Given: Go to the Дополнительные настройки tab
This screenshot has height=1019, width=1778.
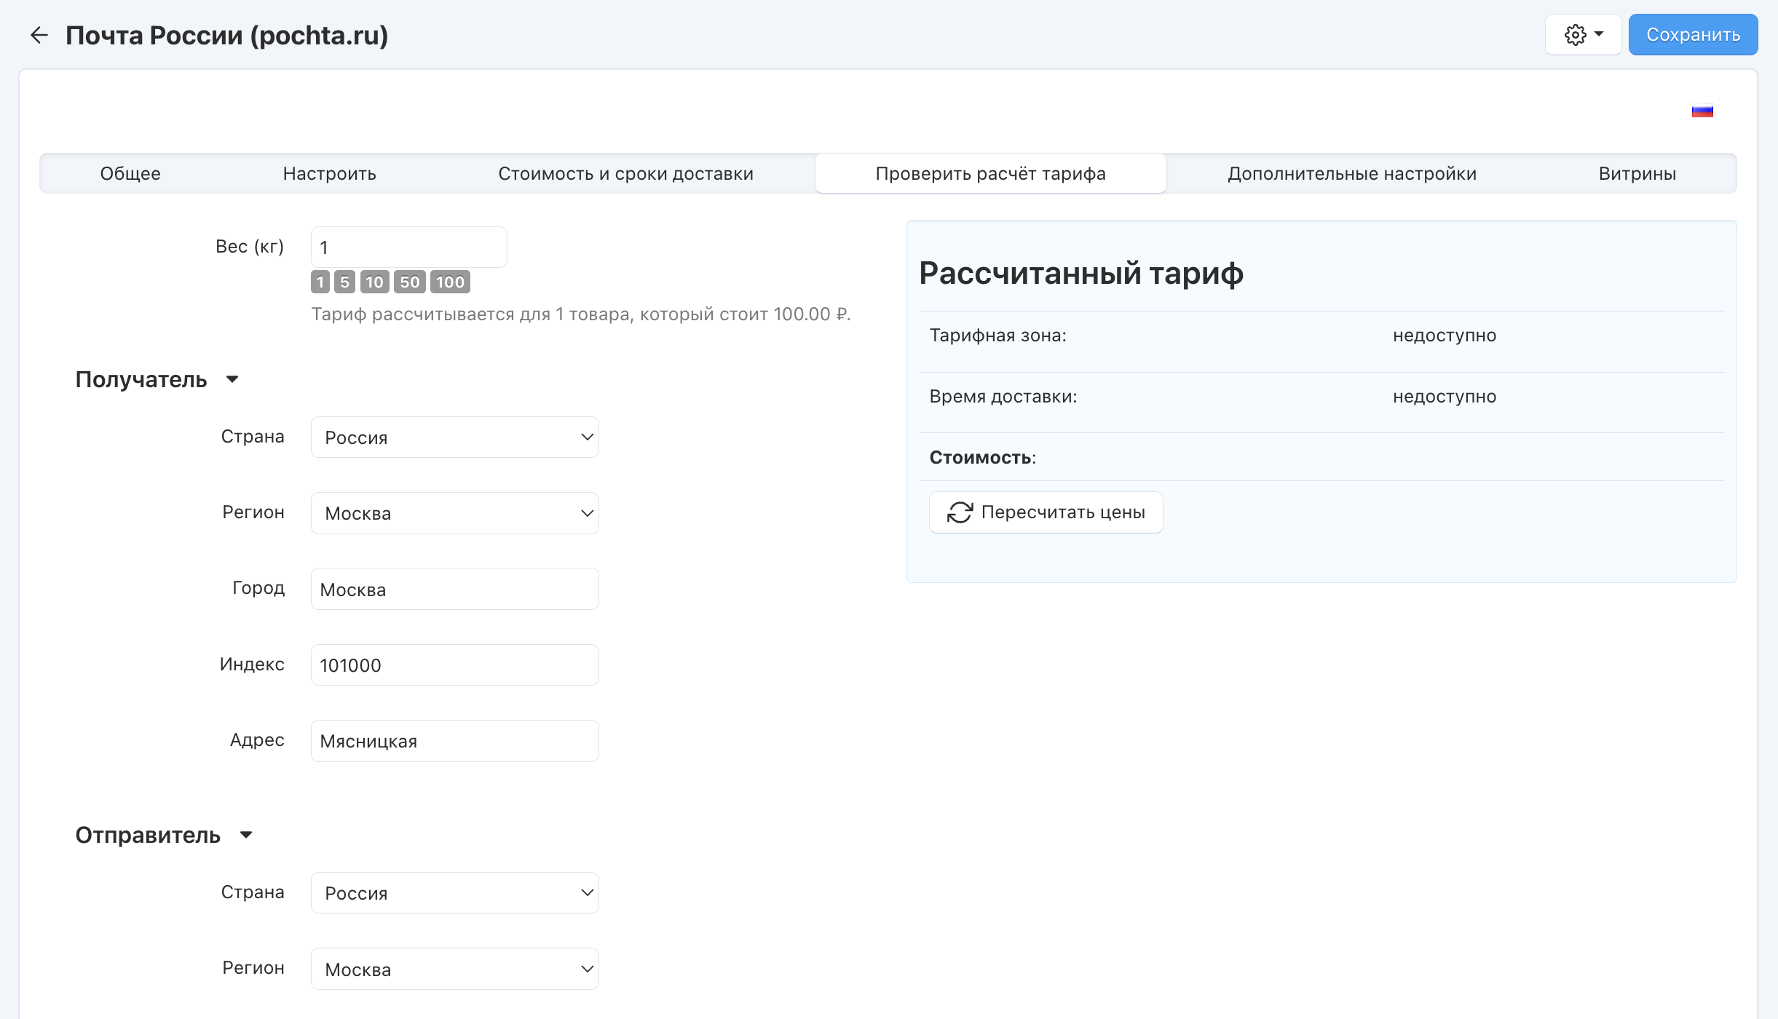Looking at the screenshot, I should click(1351, 174).
